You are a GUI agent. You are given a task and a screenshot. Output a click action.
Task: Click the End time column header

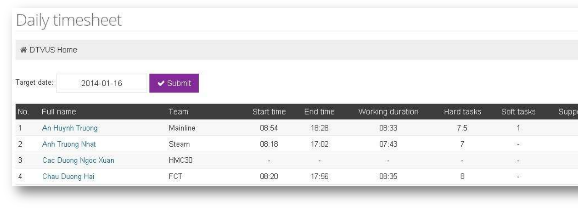319,112
